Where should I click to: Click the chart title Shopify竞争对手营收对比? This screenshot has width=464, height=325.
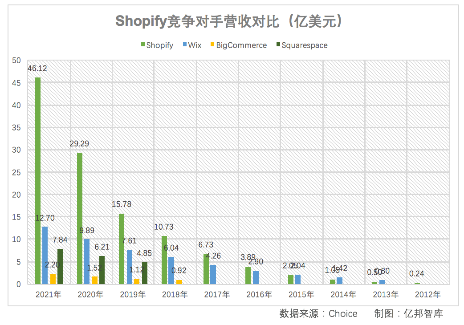[x=197, y=21]
